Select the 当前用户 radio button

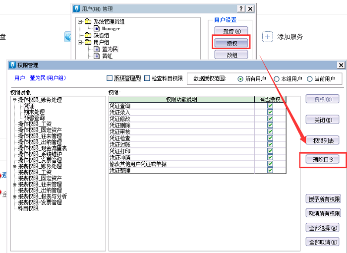pos(310,79)
